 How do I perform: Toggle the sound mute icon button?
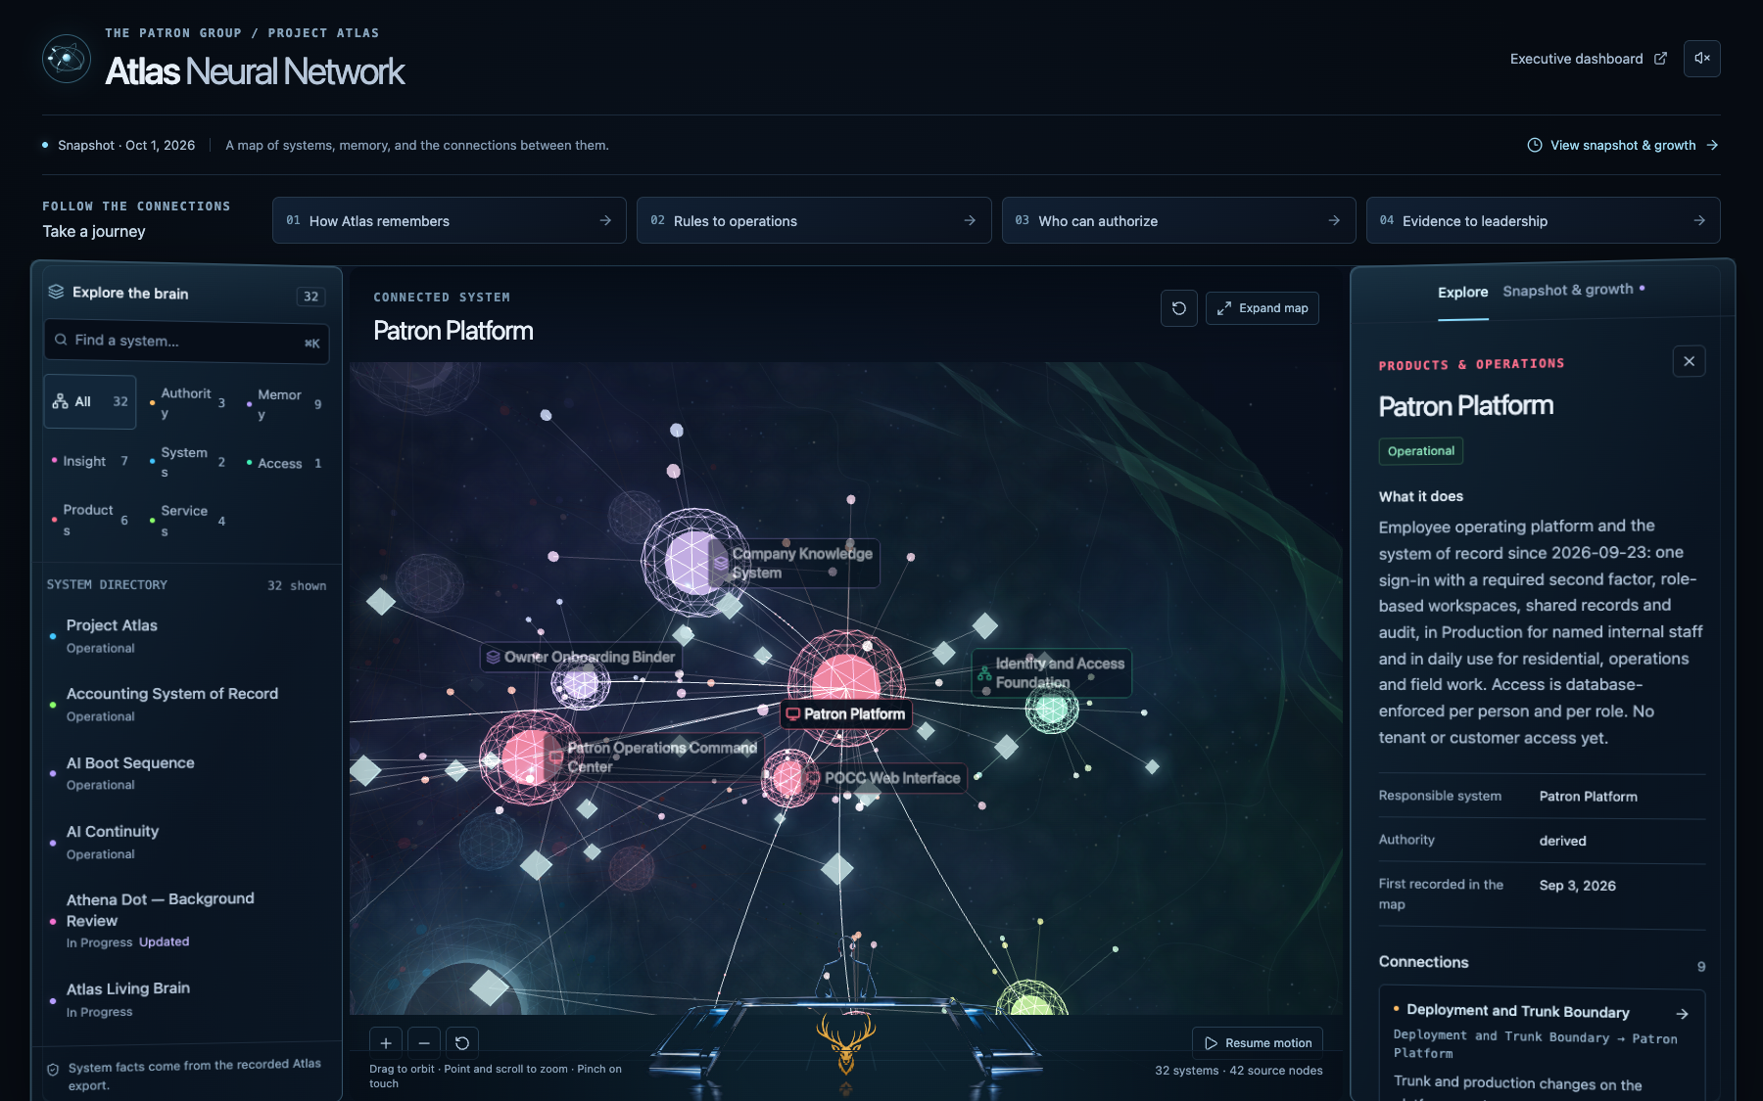tap(1702, 59)
